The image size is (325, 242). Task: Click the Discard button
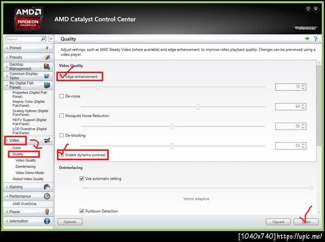(x=278, y=222)
